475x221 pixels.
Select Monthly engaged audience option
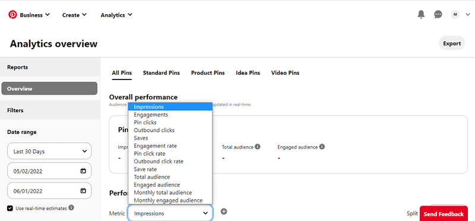tap(170, 200)
